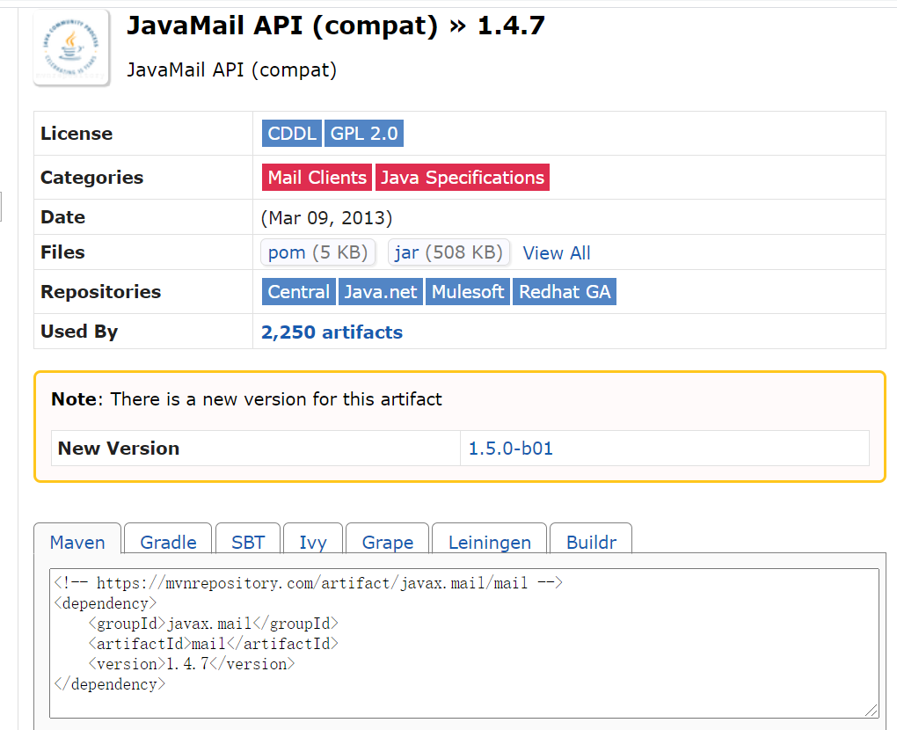The height and width of the screenshot is (730, 897).
Task: Select the Maven tab
Action: click(x=77, y=539)
